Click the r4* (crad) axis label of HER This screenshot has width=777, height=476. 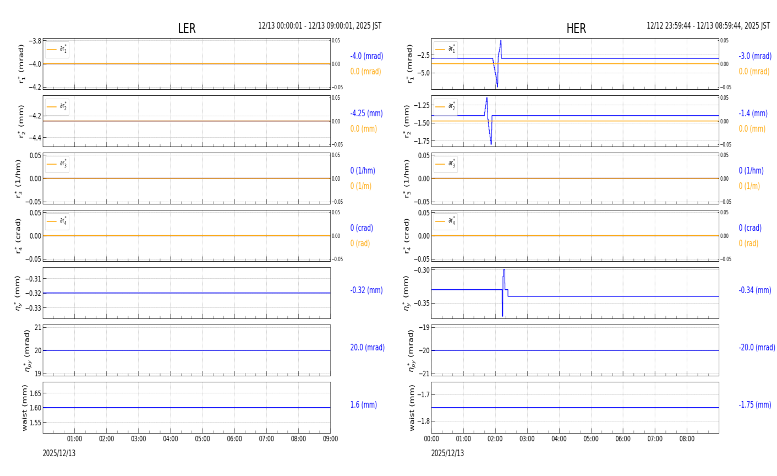pyautogui.click(x=407, y=236)
